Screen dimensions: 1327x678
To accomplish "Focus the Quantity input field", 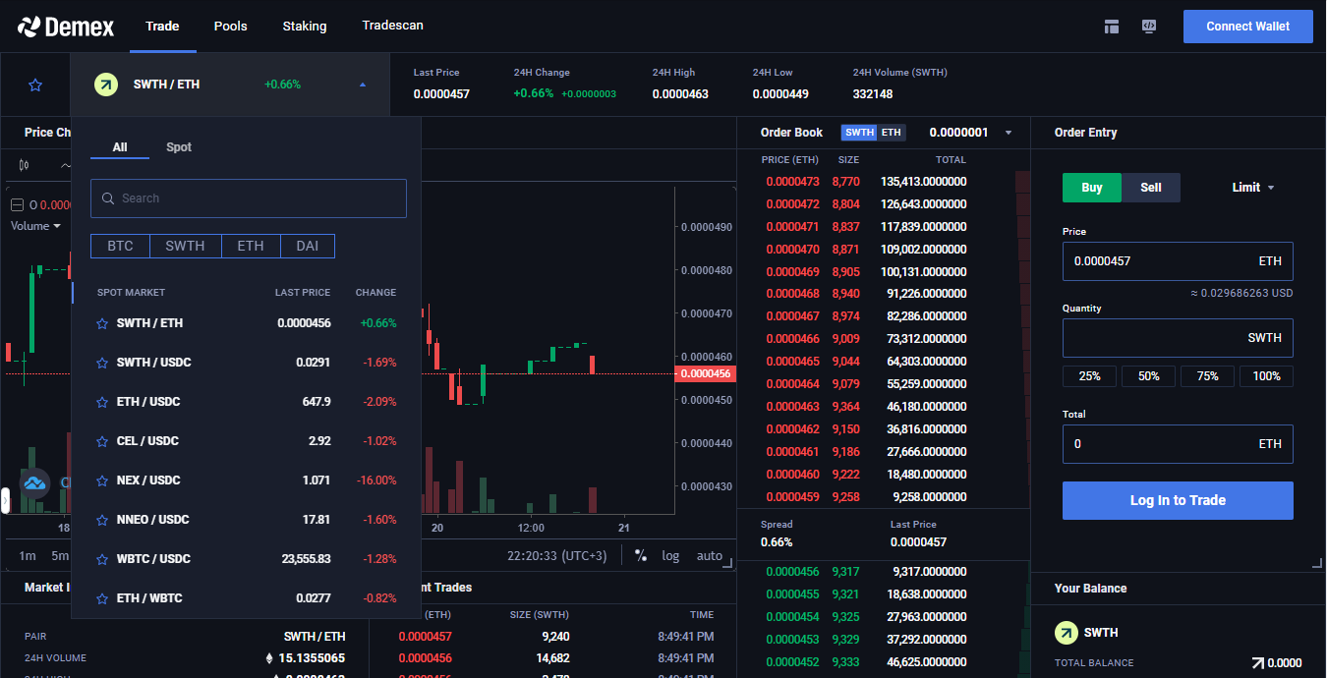I will tap(1178, 338).
